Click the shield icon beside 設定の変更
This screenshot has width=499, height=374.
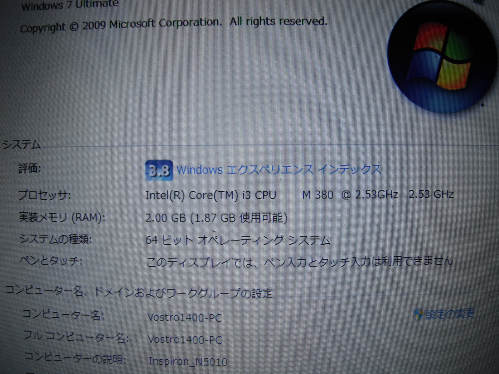419,314
